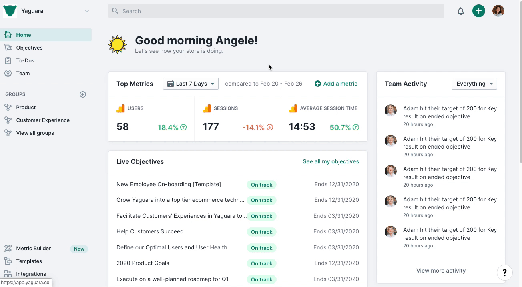522x287 pixels.
Task: Click the add group plus icon
Action: (x=83, y=94)
